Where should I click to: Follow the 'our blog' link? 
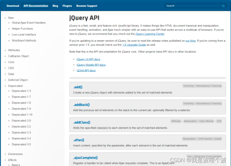190,41
